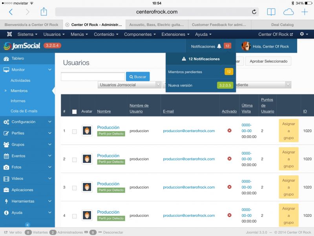
Task: Close the Center Of Rock - Administr tab
Action: tap(67, 25)
